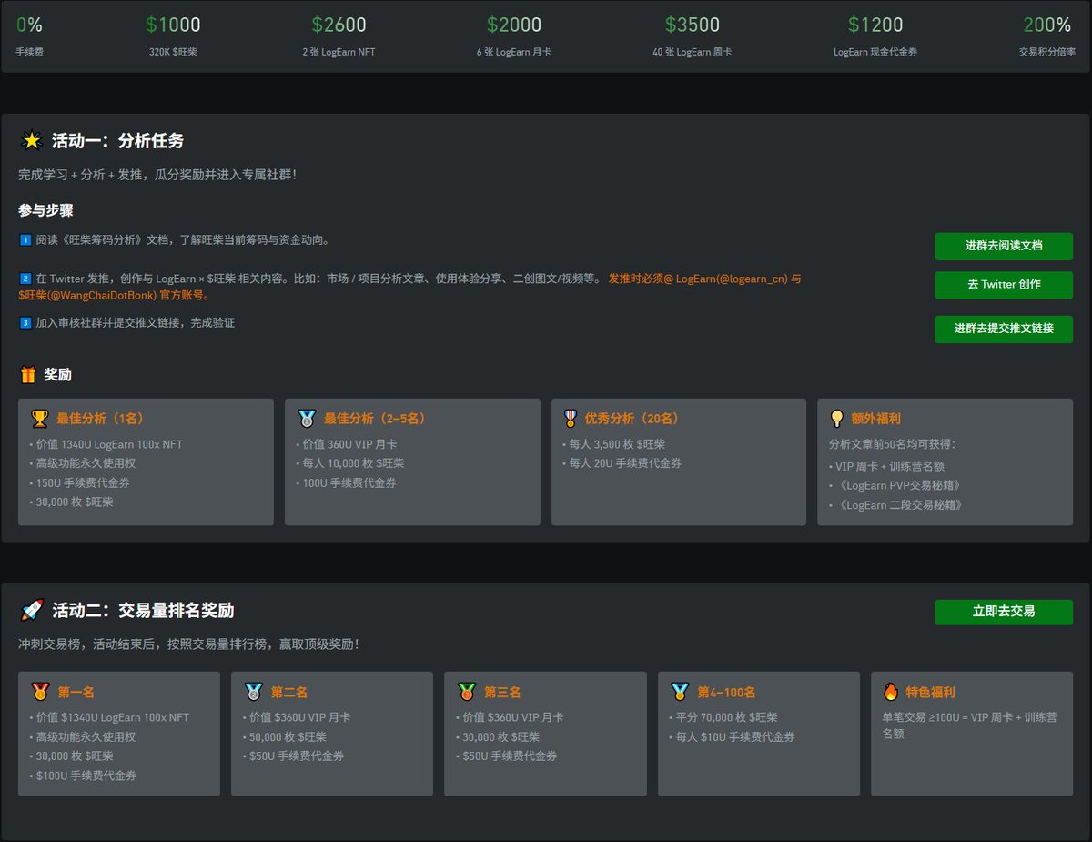Image resolution: width=1092 pixels, height=842 pixels.
Task: Click the silver medal icon of 最佳分析（2–5名）
Action: click(x=307, y=419)
